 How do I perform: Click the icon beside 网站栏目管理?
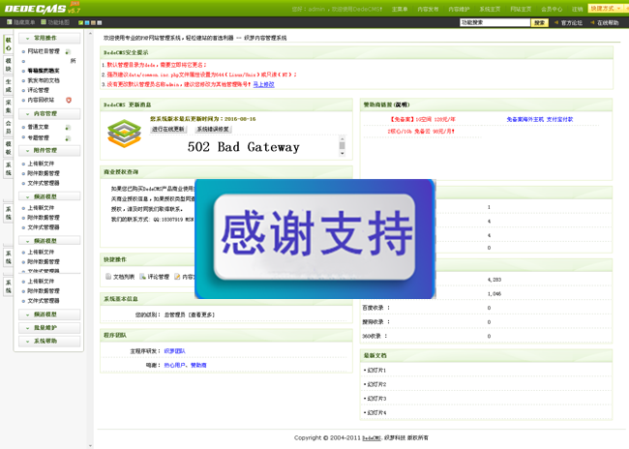tap(68, 51)
